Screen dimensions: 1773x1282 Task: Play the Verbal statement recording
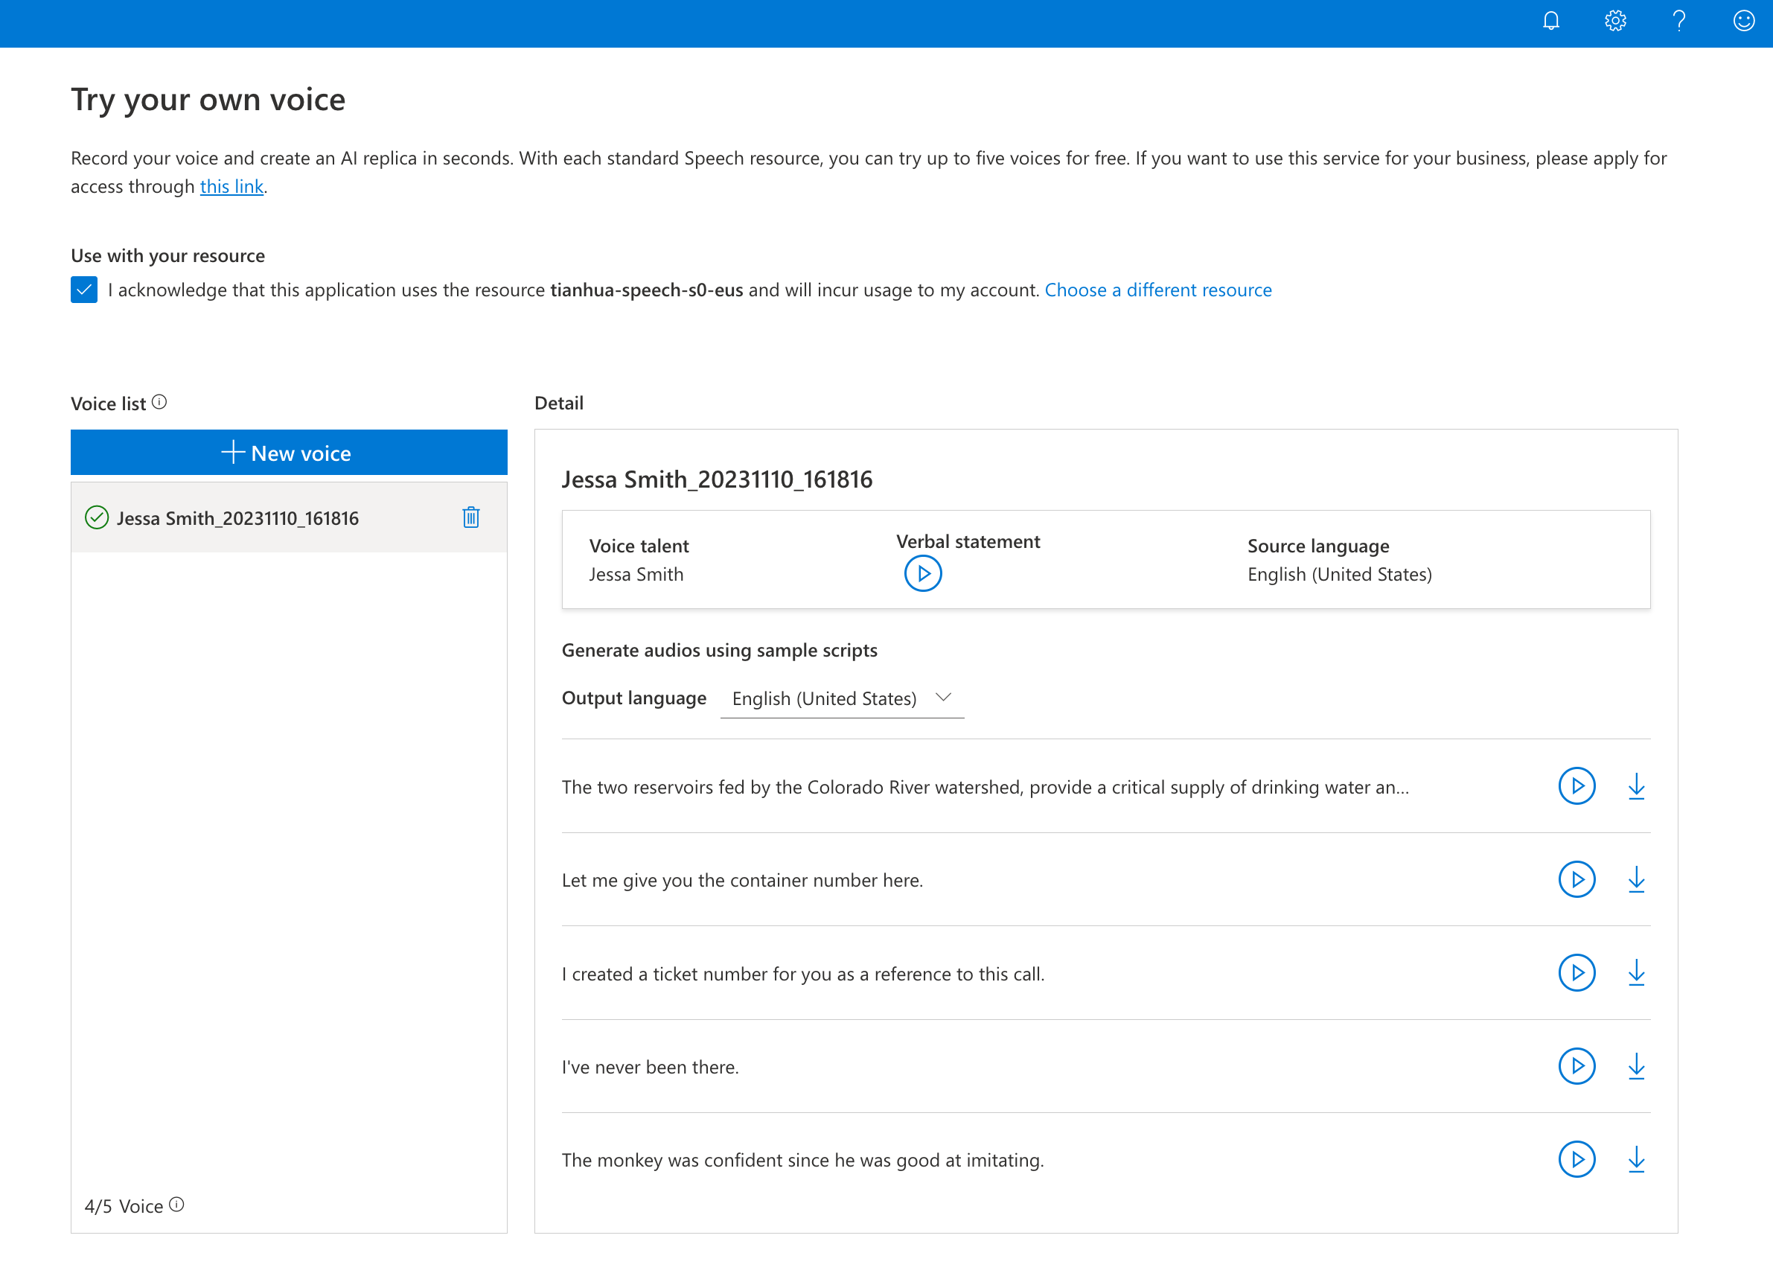point(922,574)
